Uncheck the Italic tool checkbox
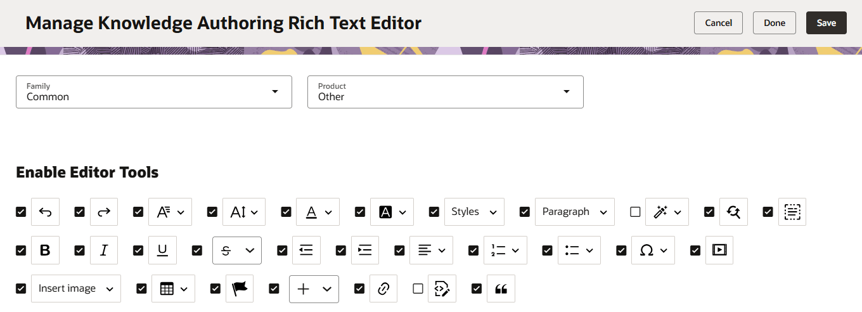Image resolution: width=862 pixels, height=312 pixels. [79, 250]
